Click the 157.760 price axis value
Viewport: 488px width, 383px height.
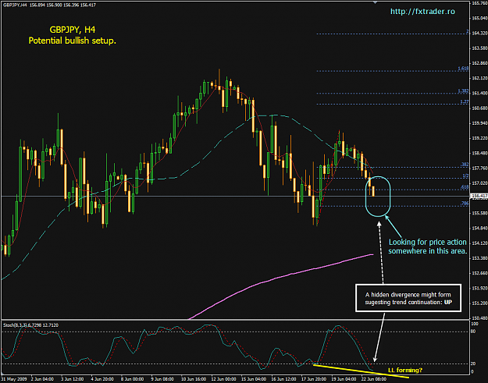tap(479, 168)
